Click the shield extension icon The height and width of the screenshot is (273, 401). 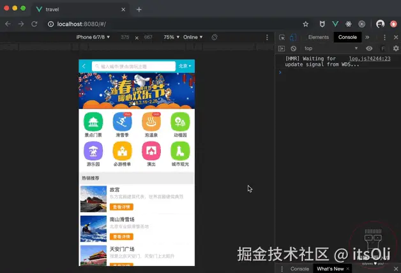pos(322,24)
